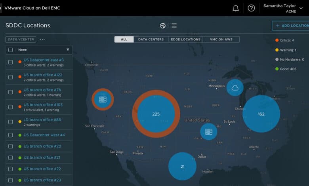Open US branch office #103 link
The height and width of the screenshot is (186, 309).
(x=43, y=105)
